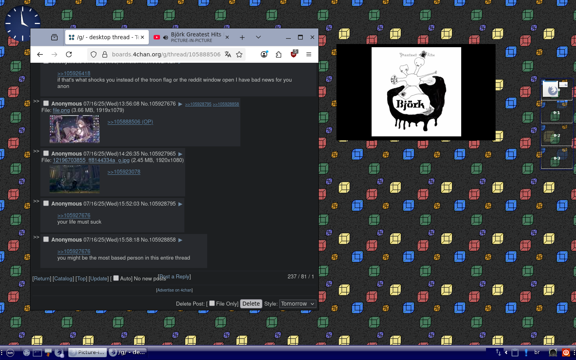The image size is (576, 360).
Task: Open post menu arrow for No.105928795
Action: click(180, 204)
